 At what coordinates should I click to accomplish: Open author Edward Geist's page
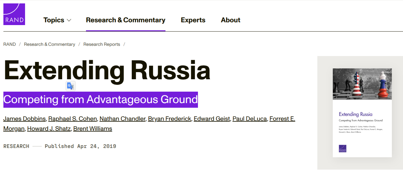(x=212, y=119)
